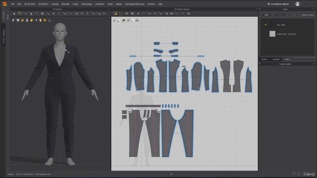317x178 pixels.
Task: Select the light gray Jacket Pads fabric swatch
Action: point(272,34)
